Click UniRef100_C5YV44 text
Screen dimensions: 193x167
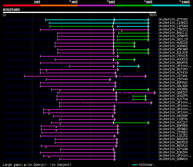pyautogui.click(x=173, y=79)
